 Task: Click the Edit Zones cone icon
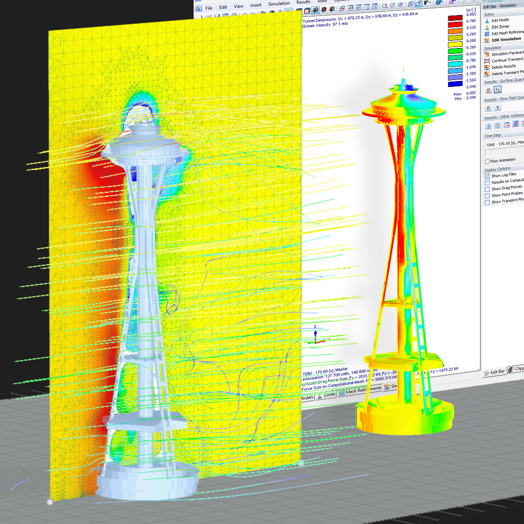[x=487, y=27]
